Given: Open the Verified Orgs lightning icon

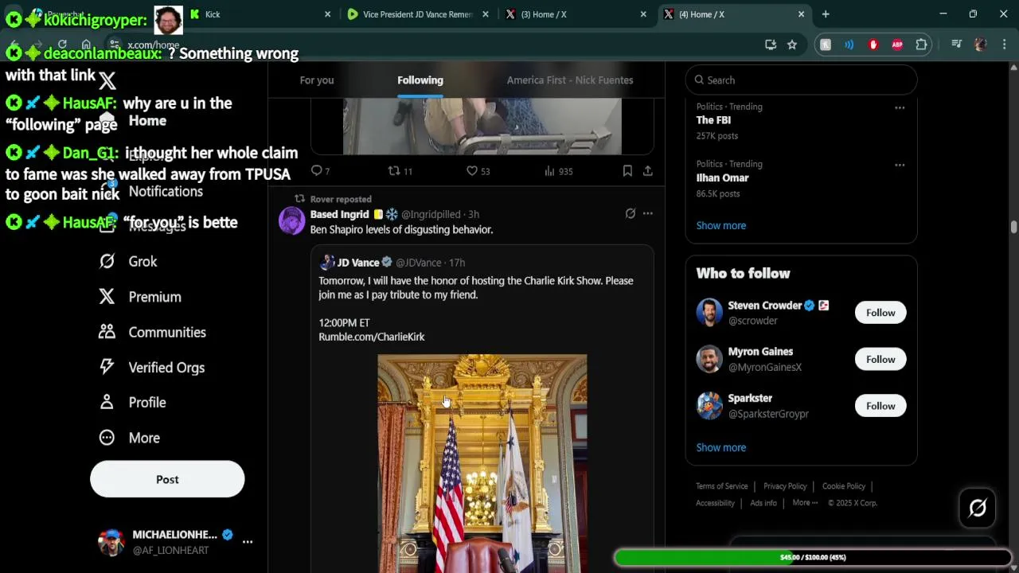Looking at the screenshot, I should coord(107,367).
